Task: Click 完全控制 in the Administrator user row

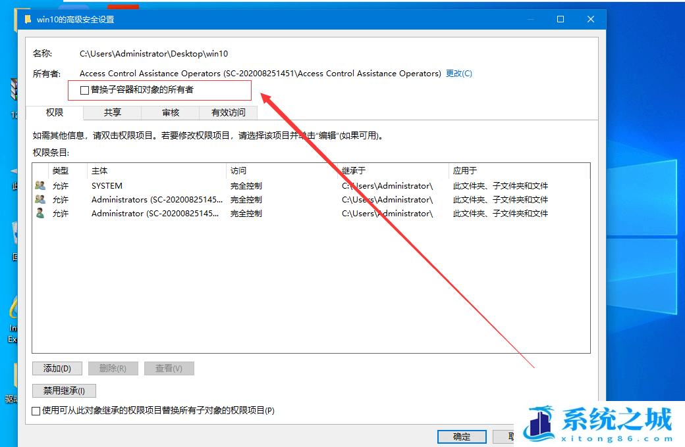Action: pos(246,214)
